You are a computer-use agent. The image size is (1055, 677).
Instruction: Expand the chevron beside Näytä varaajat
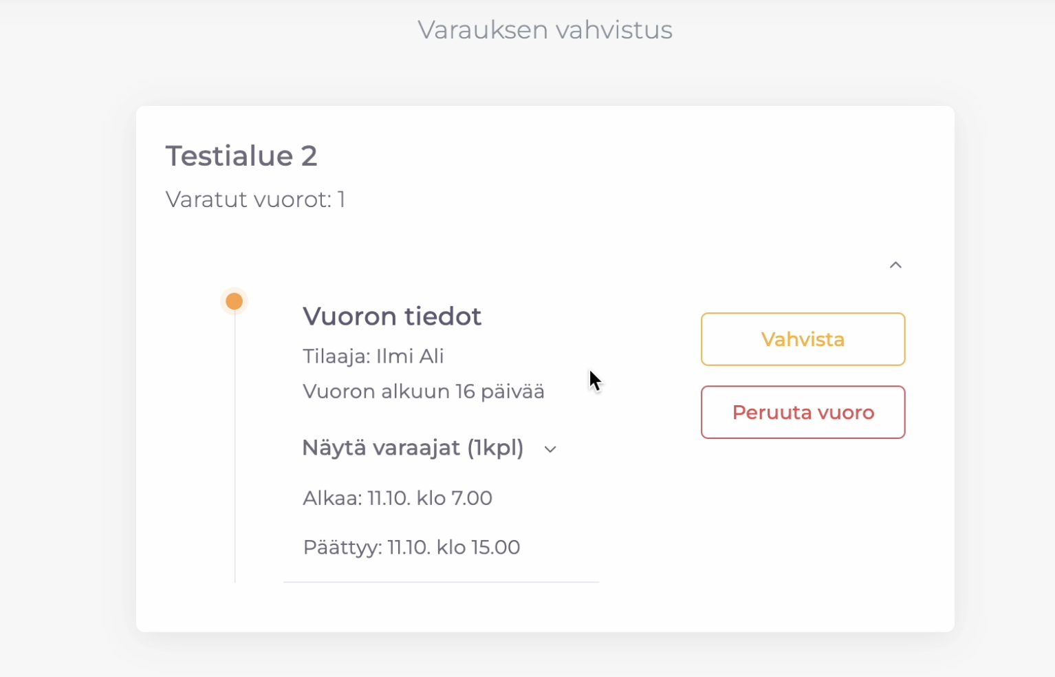550,449
